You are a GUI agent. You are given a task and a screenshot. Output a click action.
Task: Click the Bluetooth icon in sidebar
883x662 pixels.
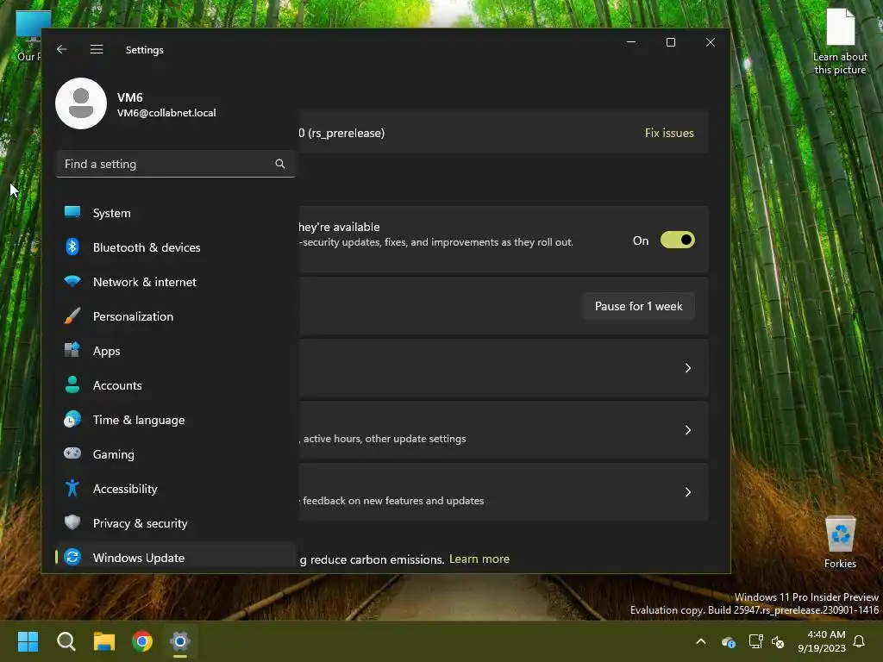click(72, 247)
